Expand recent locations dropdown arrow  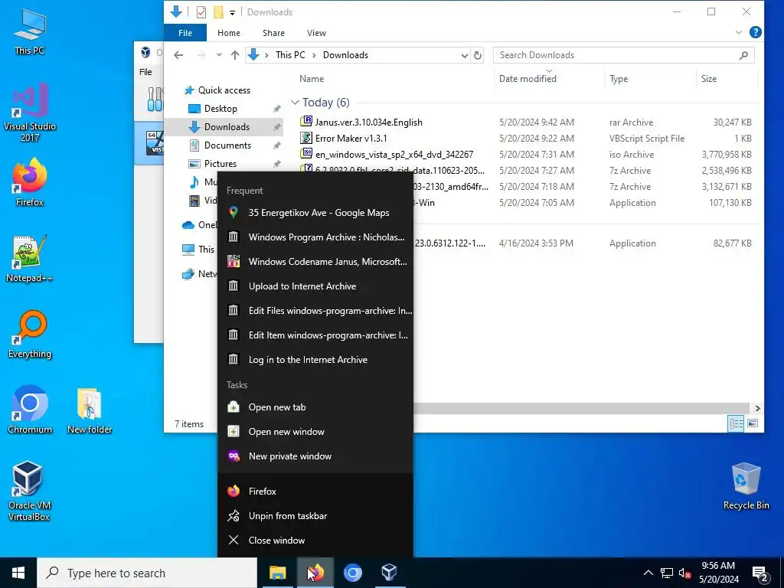(219, 55)
